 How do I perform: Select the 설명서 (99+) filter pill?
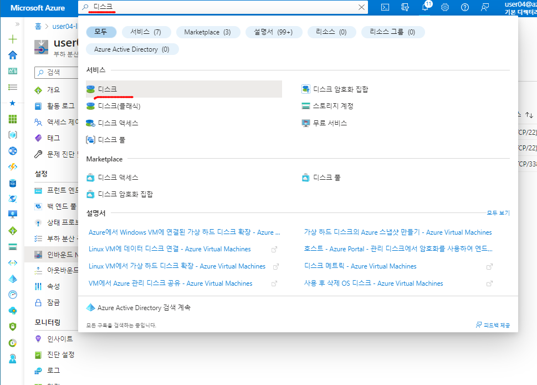(x=273, y=32)
